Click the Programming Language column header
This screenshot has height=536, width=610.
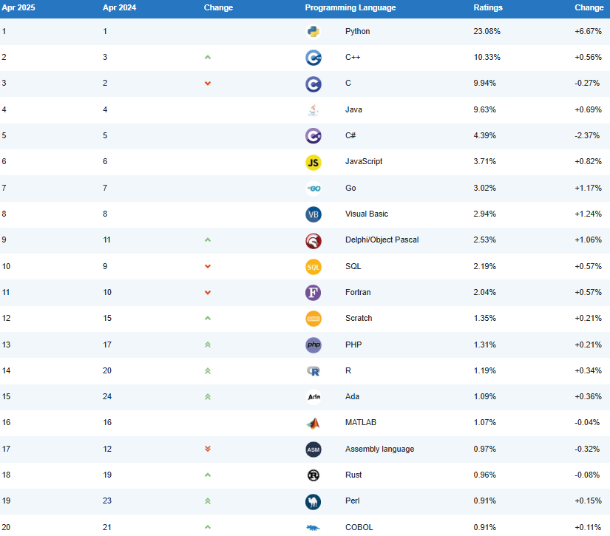click(350, 8)
